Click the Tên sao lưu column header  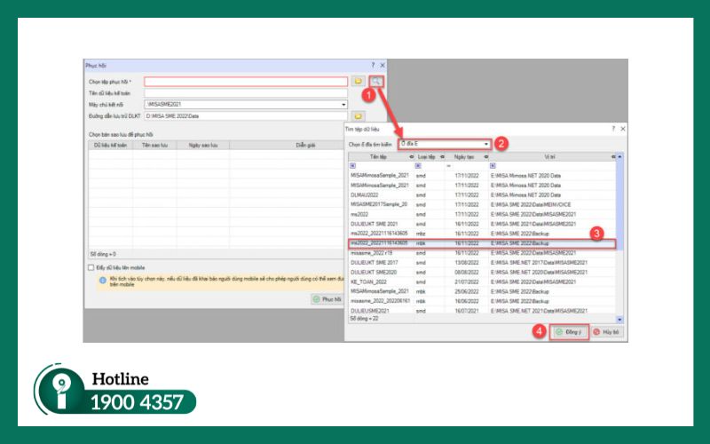154,146
